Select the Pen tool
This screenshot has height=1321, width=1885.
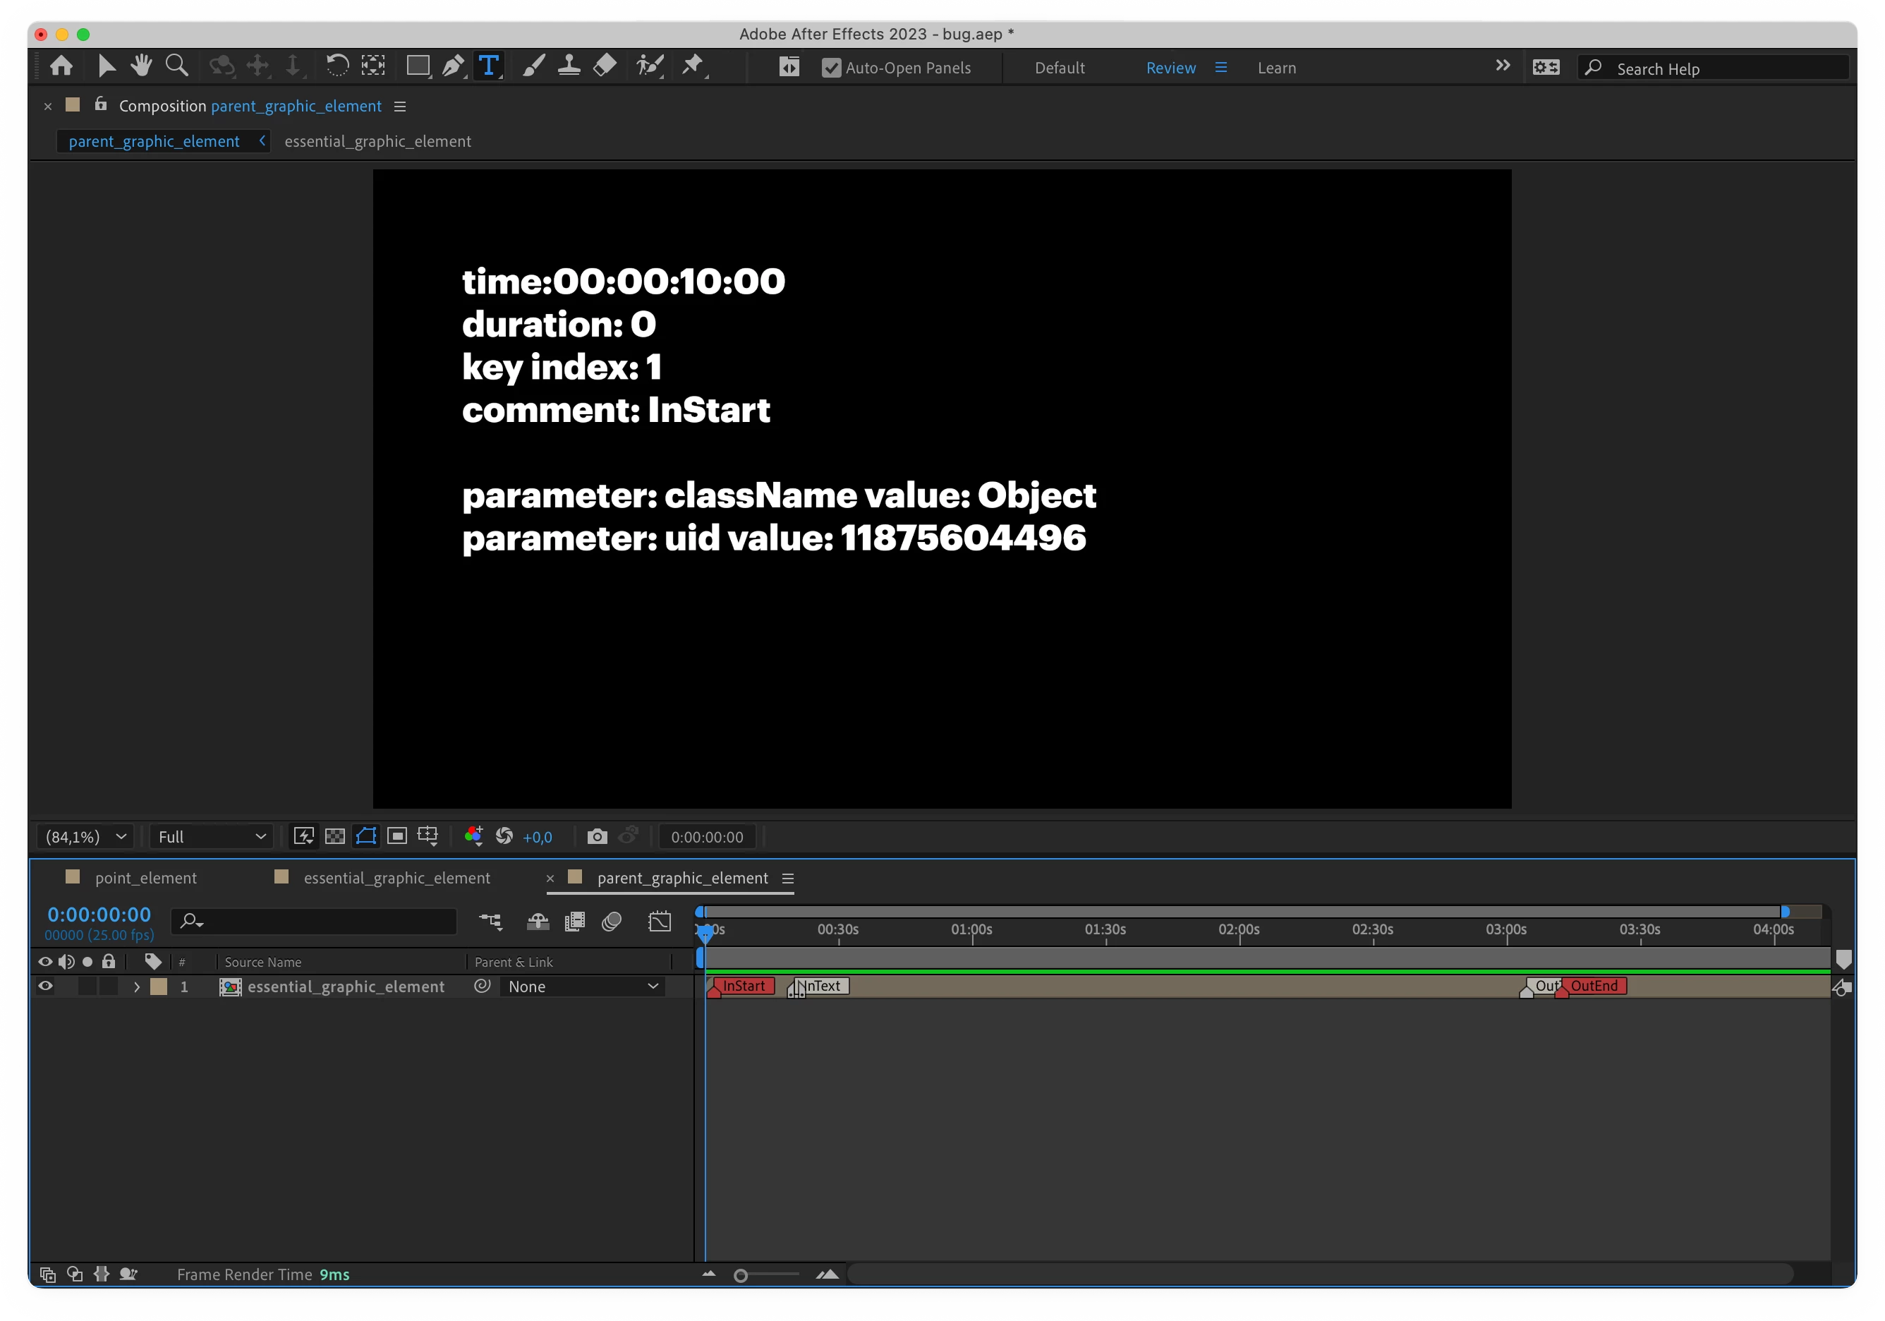tap(452, 66)
